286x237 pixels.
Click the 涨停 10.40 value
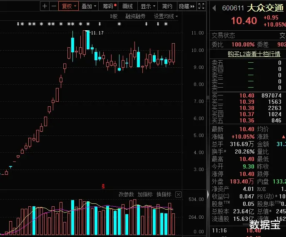point(246,174)
